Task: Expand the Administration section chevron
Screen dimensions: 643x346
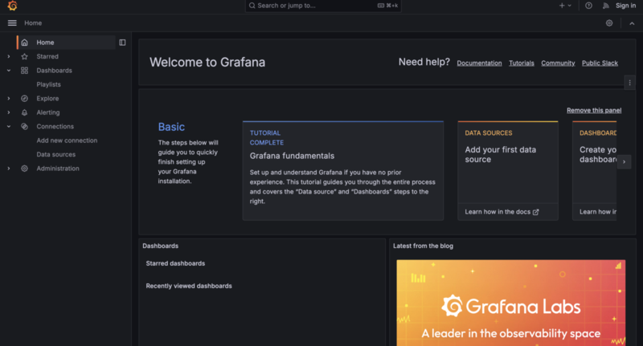Action: pos(9,169)
